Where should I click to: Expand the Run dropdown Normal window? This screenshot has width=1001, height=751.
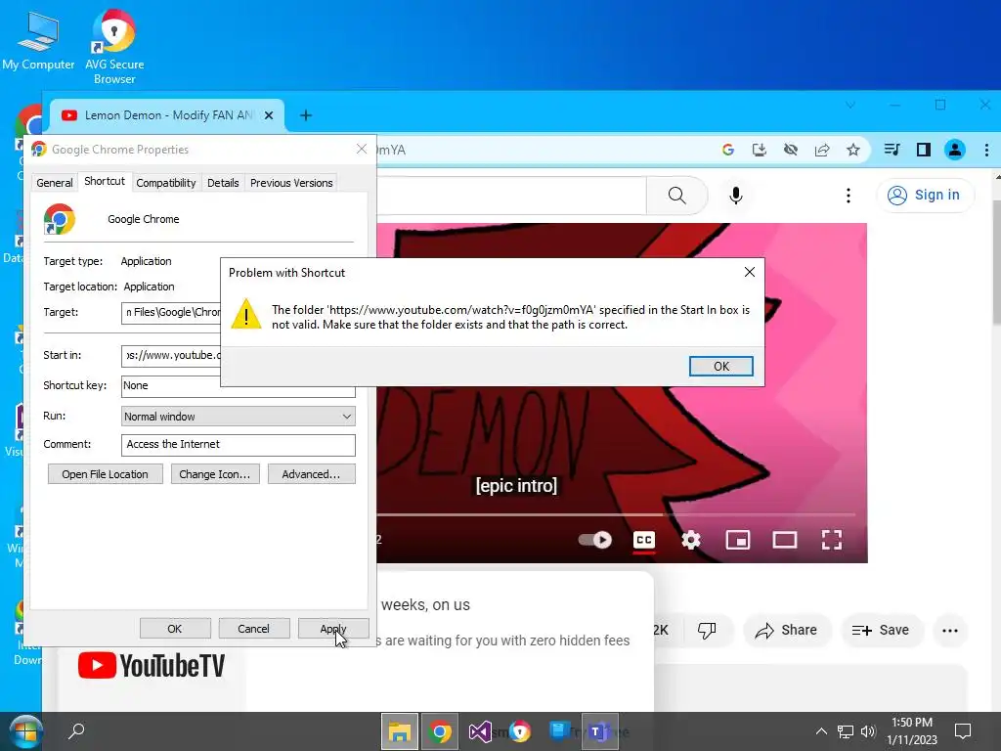point(239,417)
